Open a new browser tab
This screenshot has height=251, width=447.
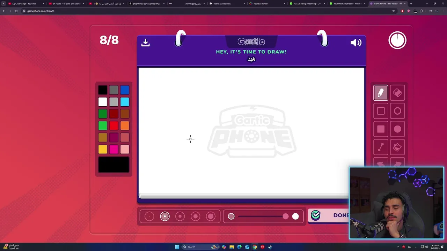[411, 3]
